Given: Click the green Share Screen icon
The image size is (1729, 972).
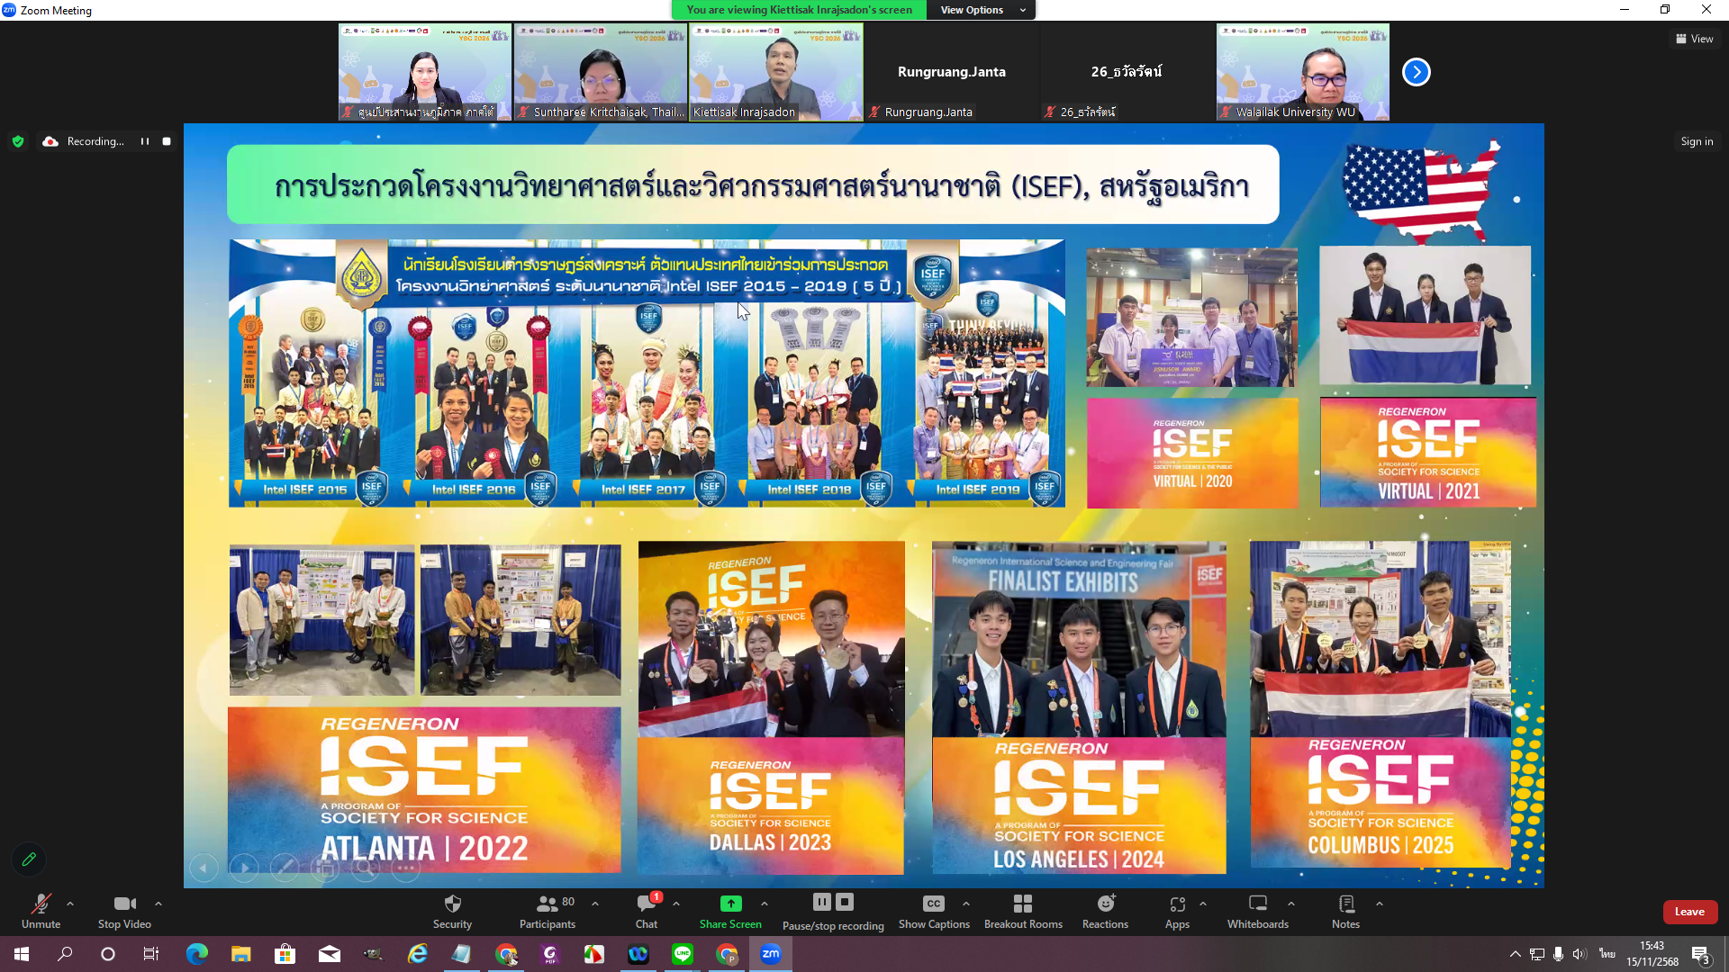Looking at the screenshot, I should 730,904.
